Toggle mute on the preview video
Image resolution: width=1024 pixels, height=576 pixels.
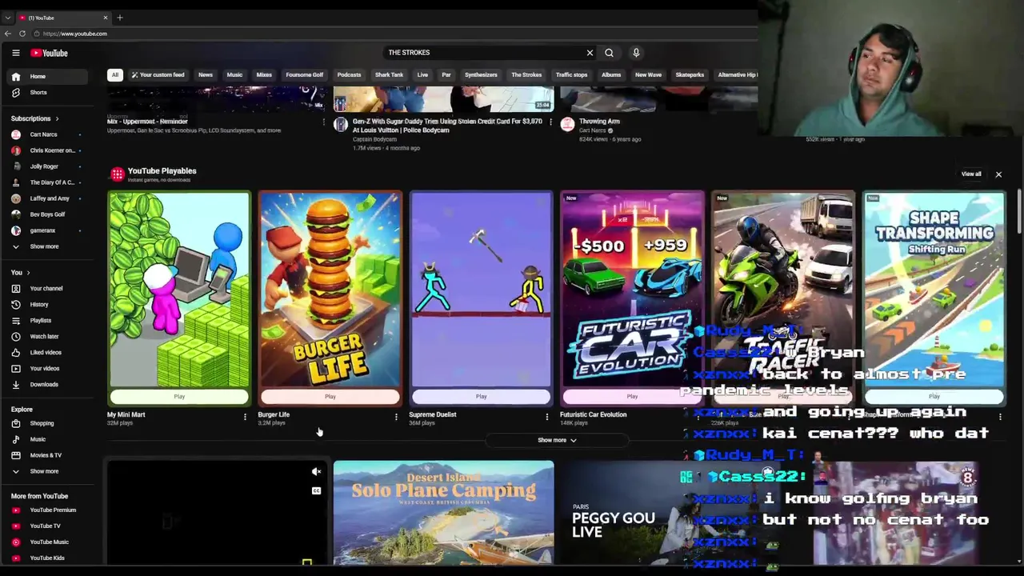tap(316, 471)
